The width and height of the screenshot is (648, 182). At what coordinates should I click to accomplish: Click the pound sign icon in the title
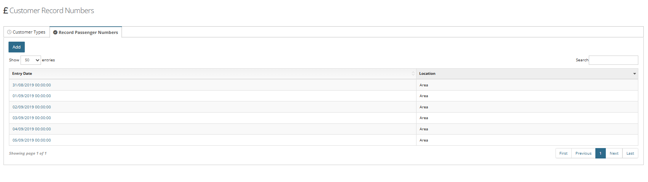(x=5, y=11)
